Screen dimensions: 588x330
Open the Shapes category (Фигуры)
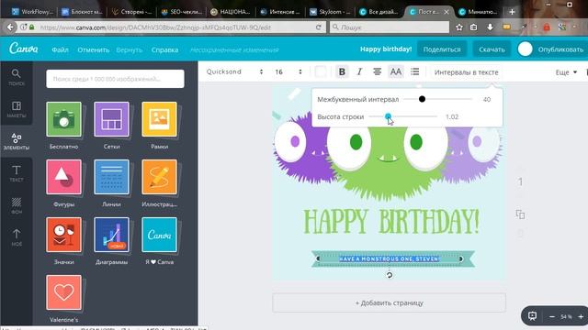63,177
